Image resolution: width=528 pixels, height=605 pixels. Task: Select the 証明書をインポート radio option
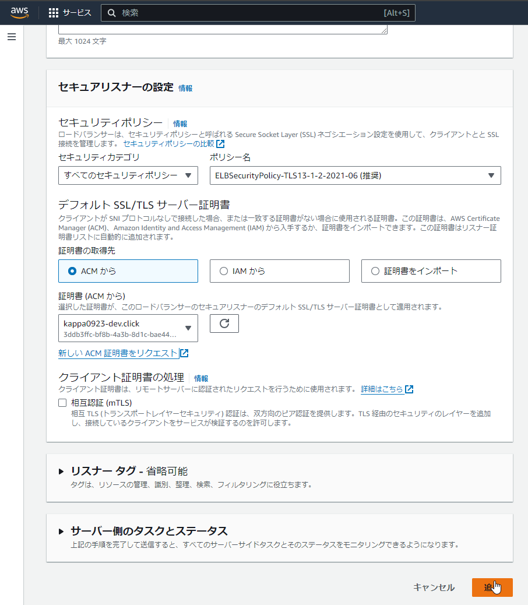tap(431, 271)
